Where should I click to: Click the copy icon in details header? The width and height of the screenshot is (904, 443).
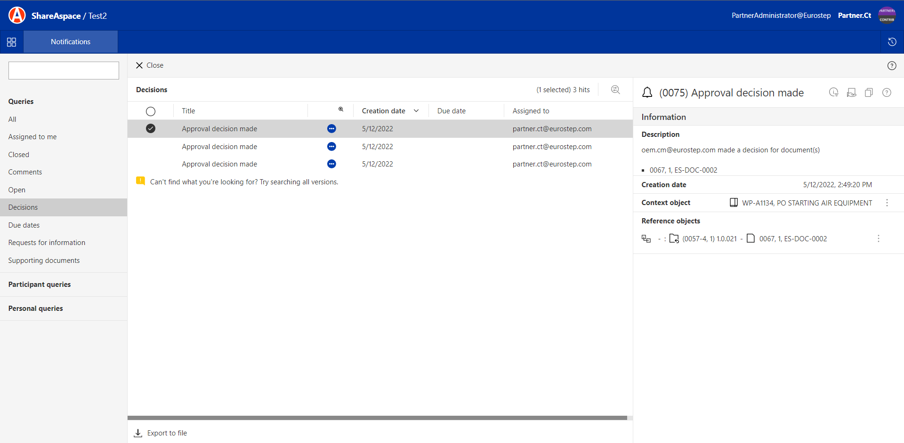click(869, 93)
